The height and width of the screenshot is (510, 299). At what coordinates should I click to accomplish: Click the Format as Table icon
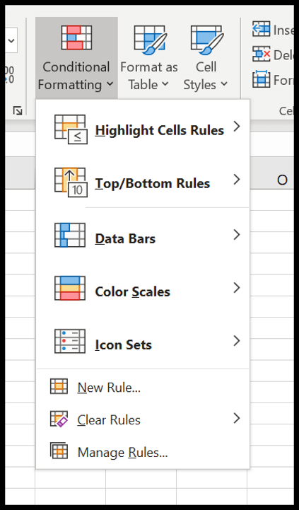coord(150,40)
